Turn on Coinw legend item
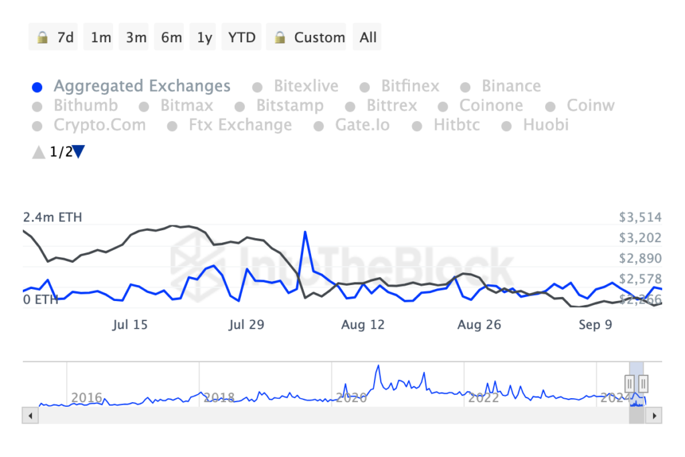The height and width of the screenshot is (457, 685). [x=580, y=105]
